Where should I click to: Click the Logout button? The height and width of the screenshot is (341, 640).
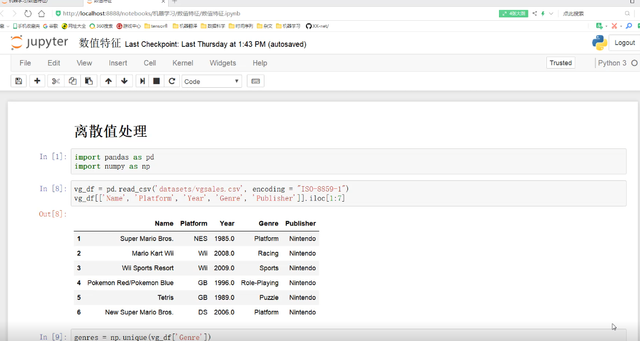(x=625, y=43)
